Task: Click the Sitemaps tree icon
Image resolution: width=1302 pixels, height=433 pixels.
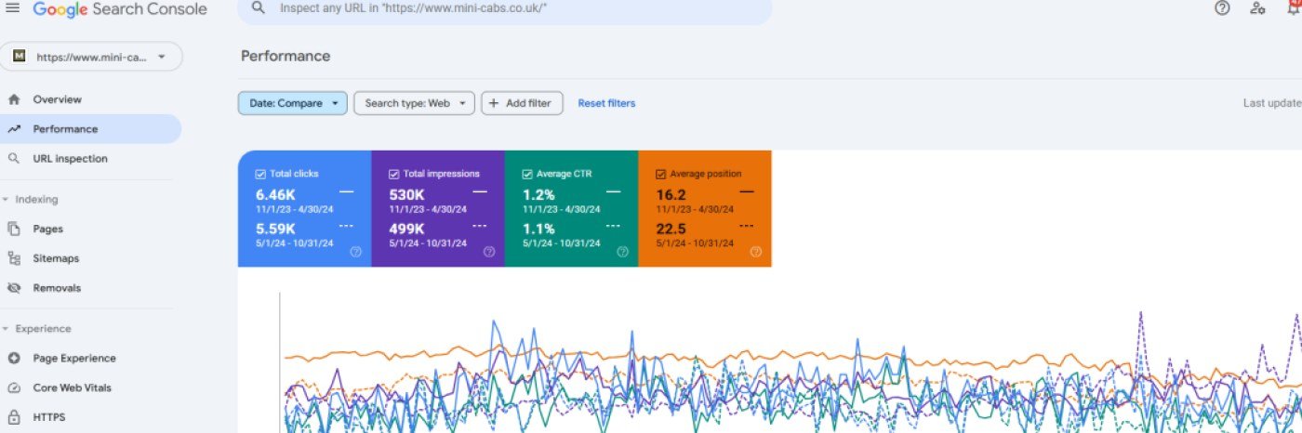Action: pos(14,258)
